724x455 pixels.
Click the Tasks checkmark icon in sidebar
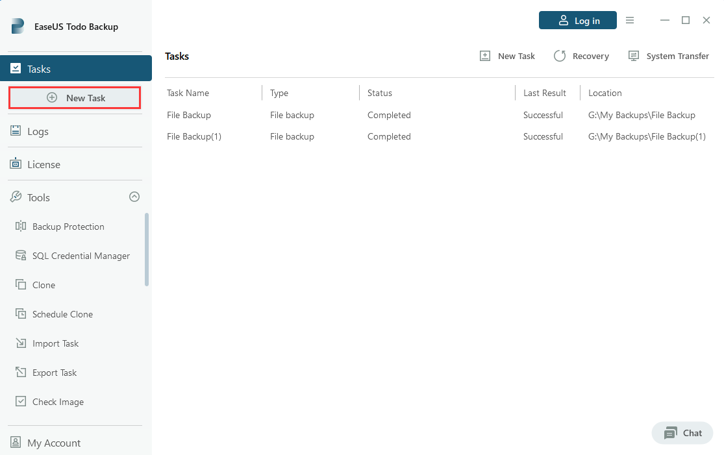16,68
